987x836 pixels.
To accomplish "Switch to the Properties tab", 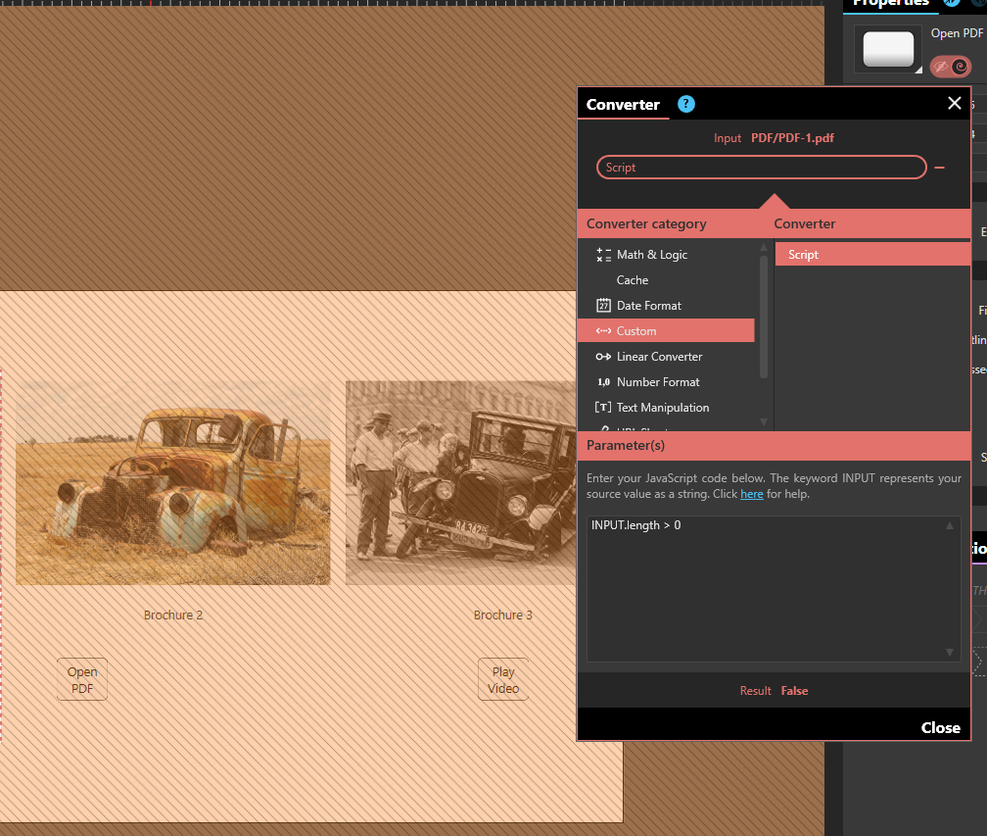I will [x=891, y=3].
